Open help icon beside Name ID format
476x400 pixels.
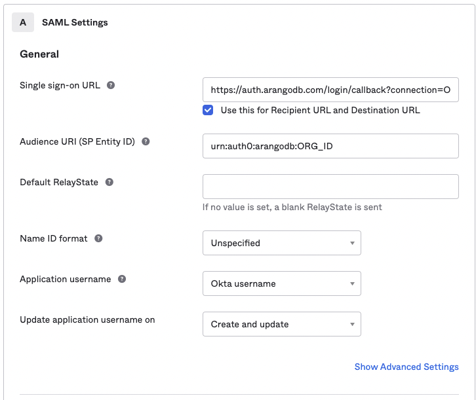(x=98, y=238)
